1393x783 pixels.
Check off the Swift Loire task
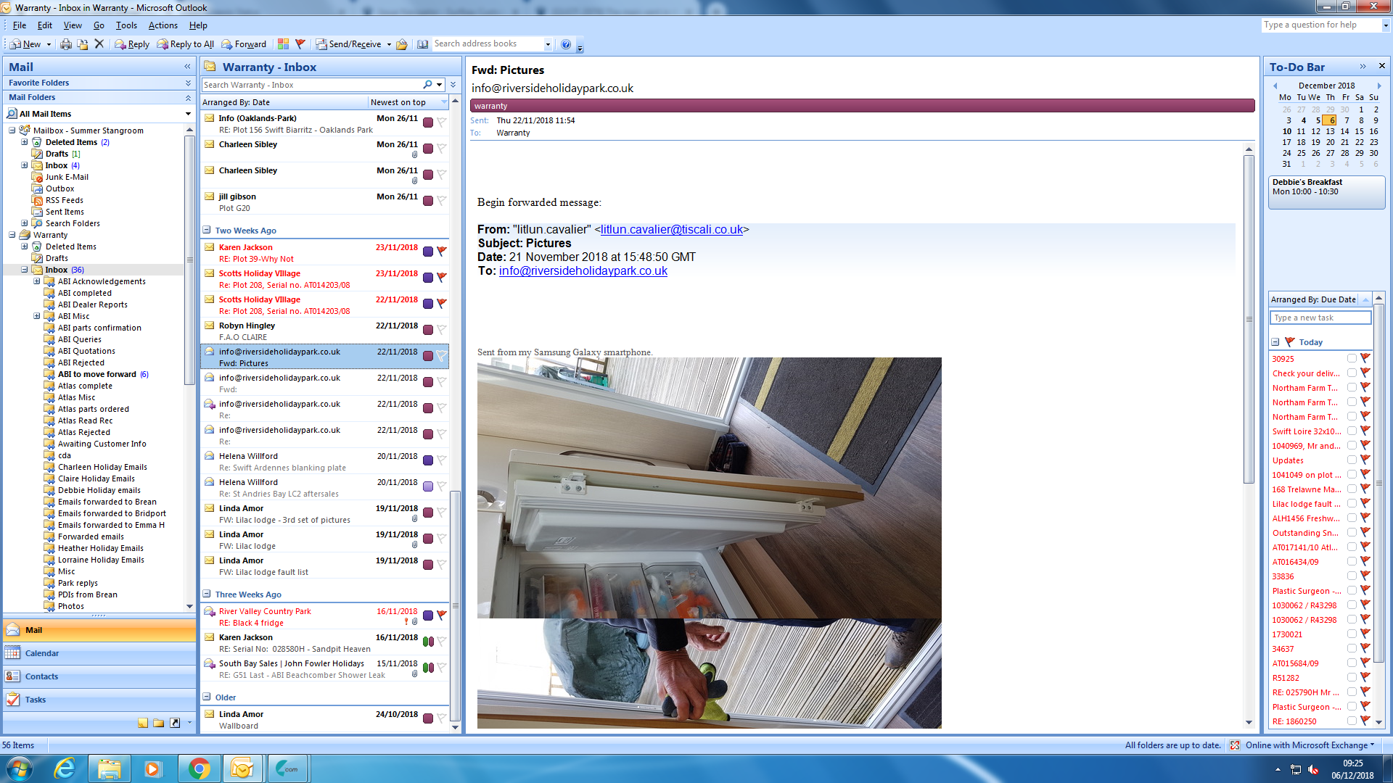[x=1352, y=431]
